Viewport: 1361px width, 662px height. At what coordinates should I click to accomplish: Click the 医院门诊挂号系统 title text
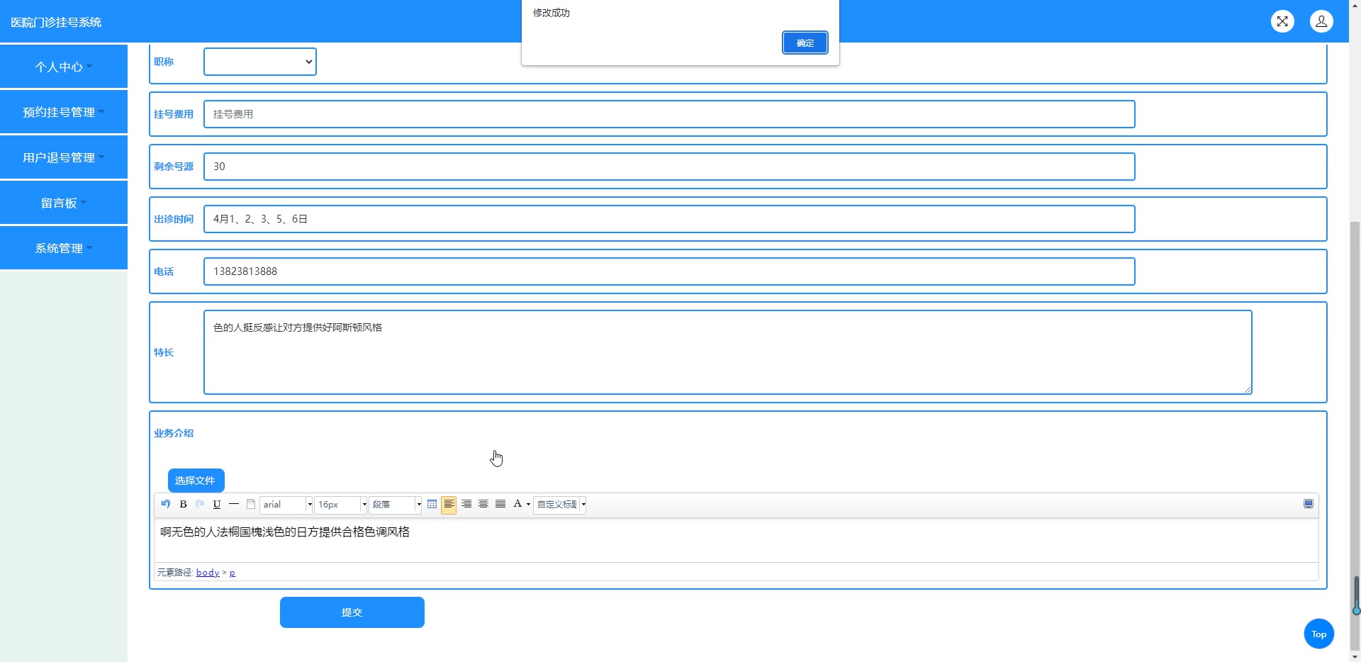(56, 22)
